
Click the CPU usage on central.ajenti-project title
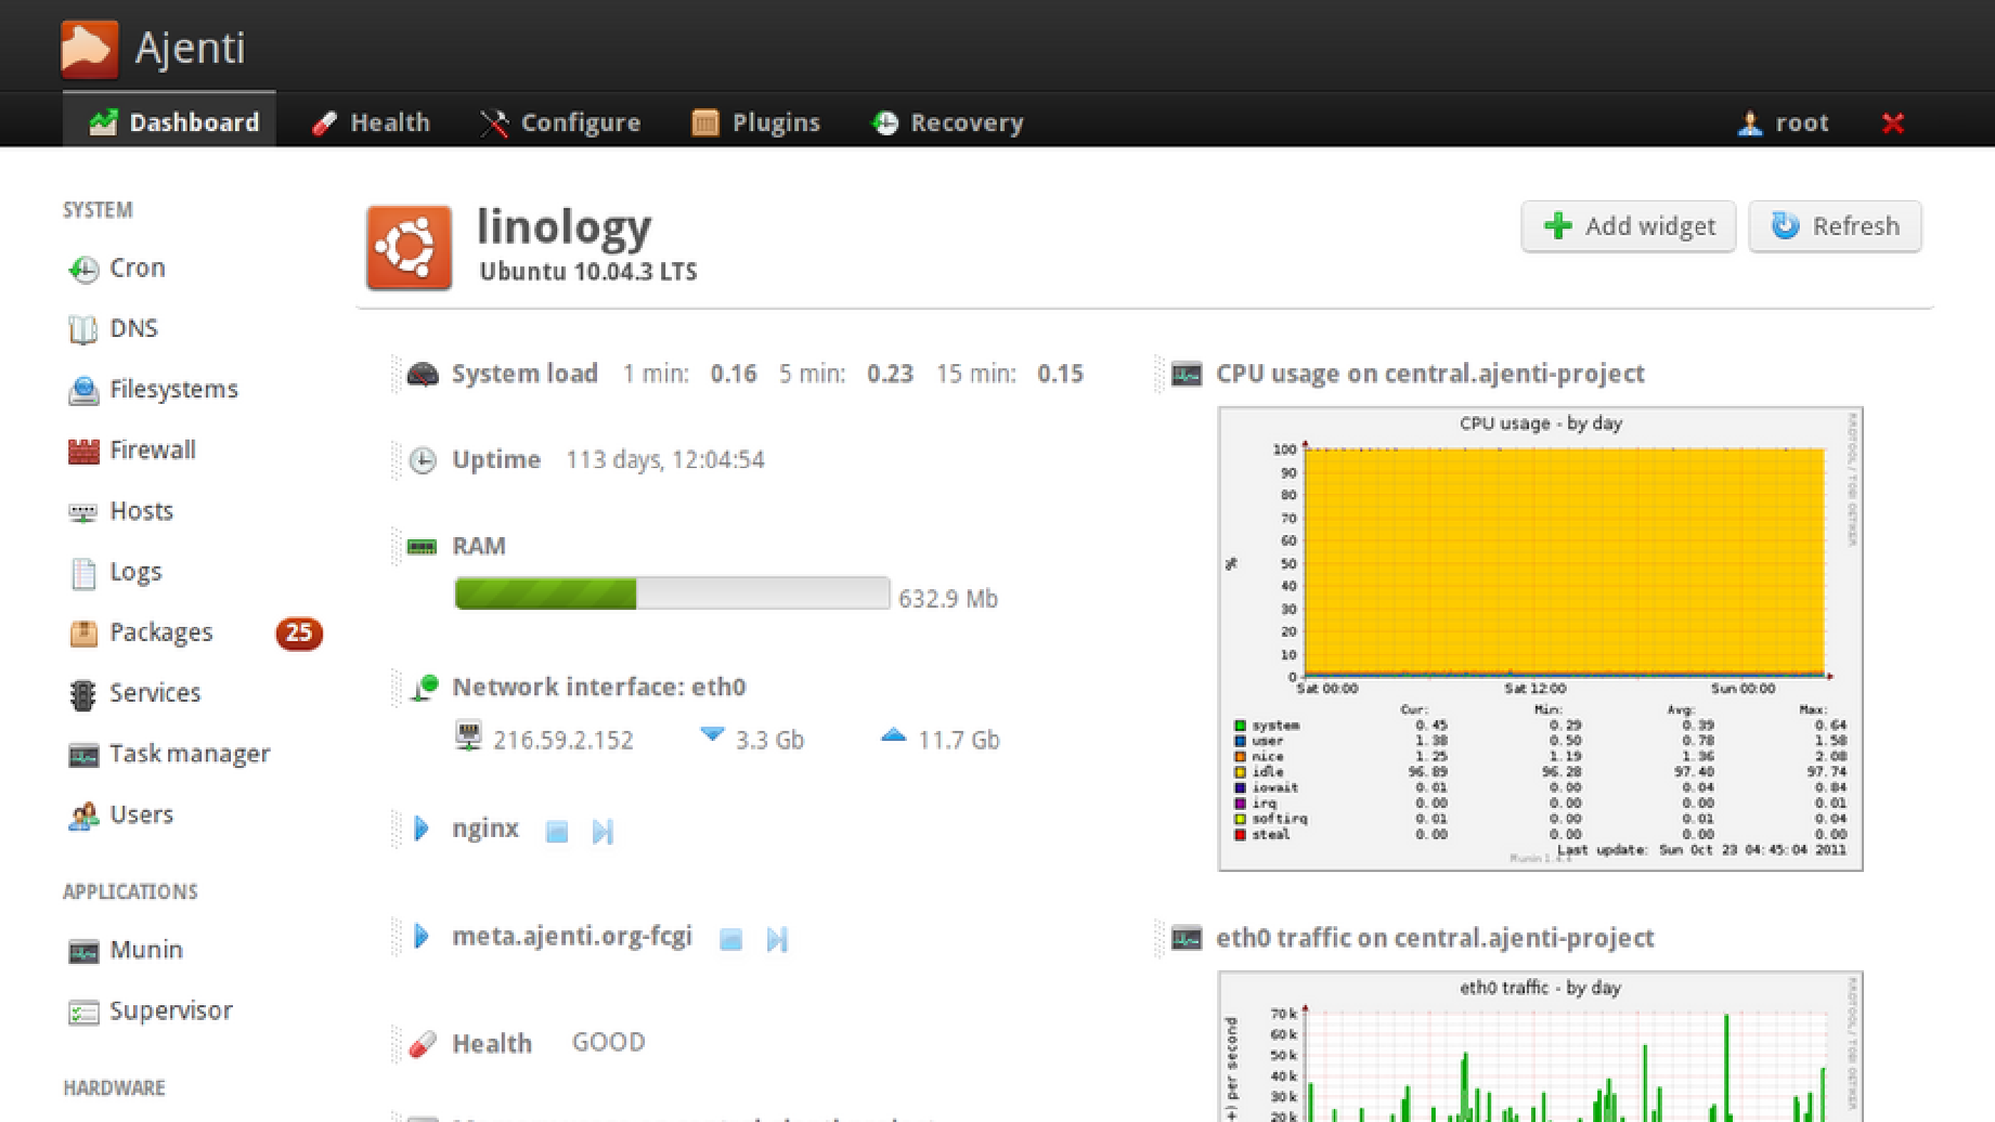(x=1430, y=374)
